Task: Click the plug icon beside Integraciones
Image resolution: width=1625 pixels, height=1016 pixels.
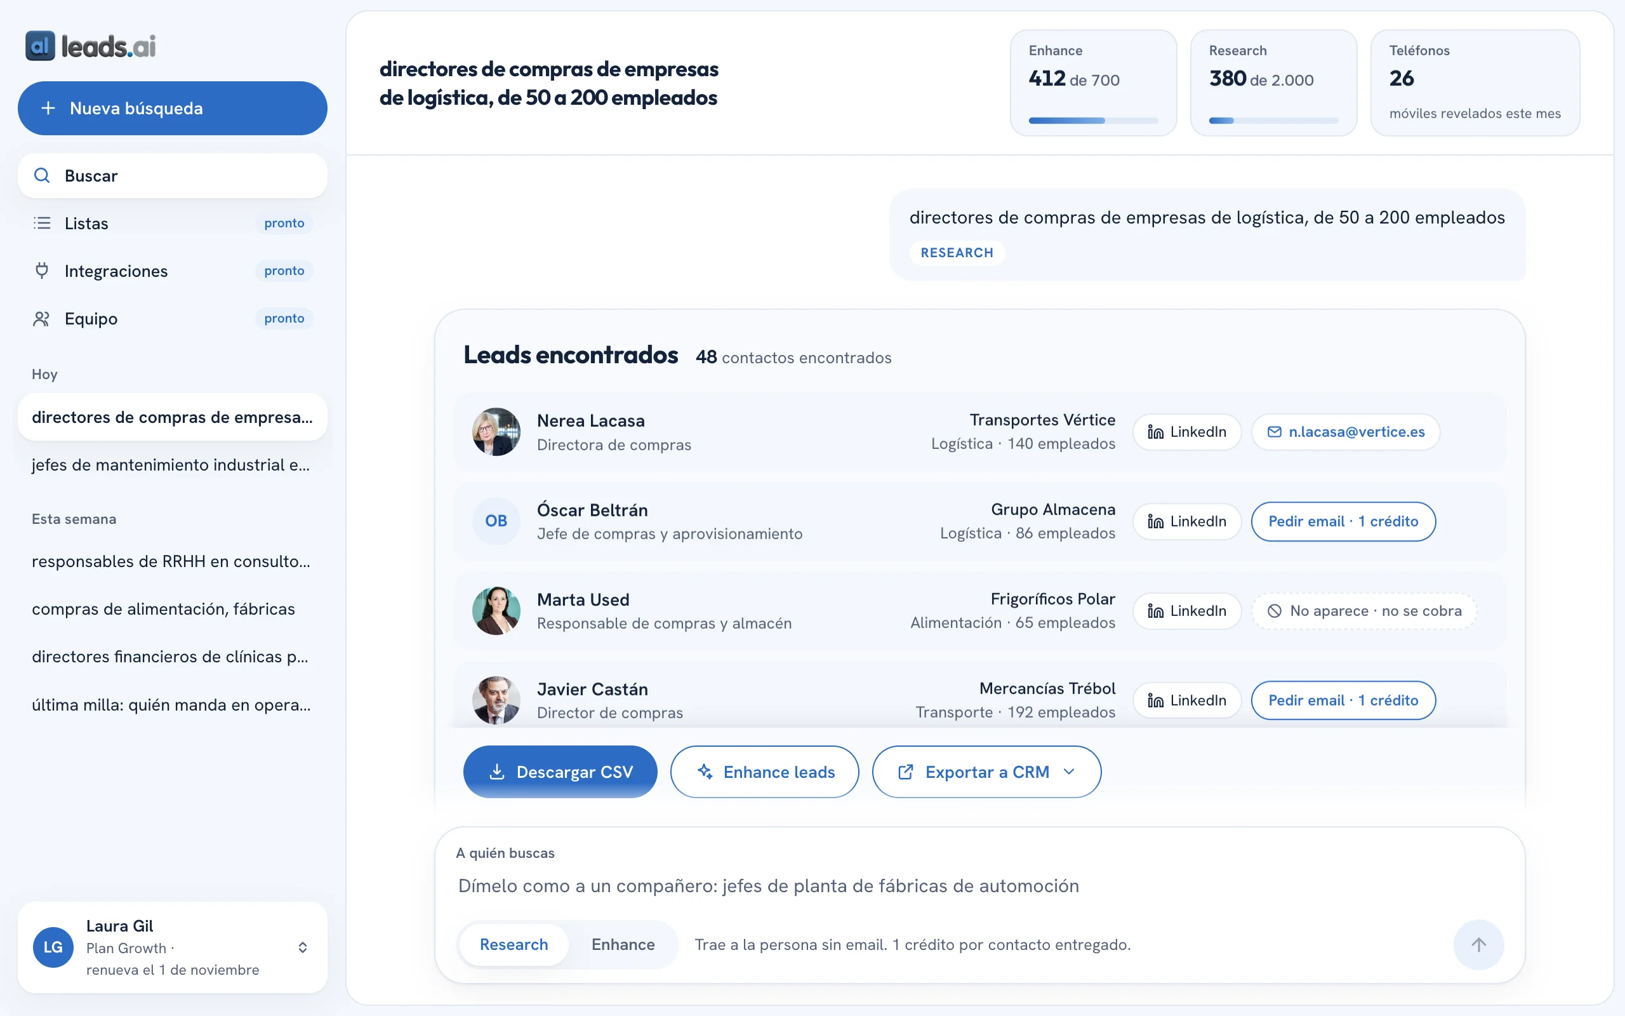Action: pos(42,271)
